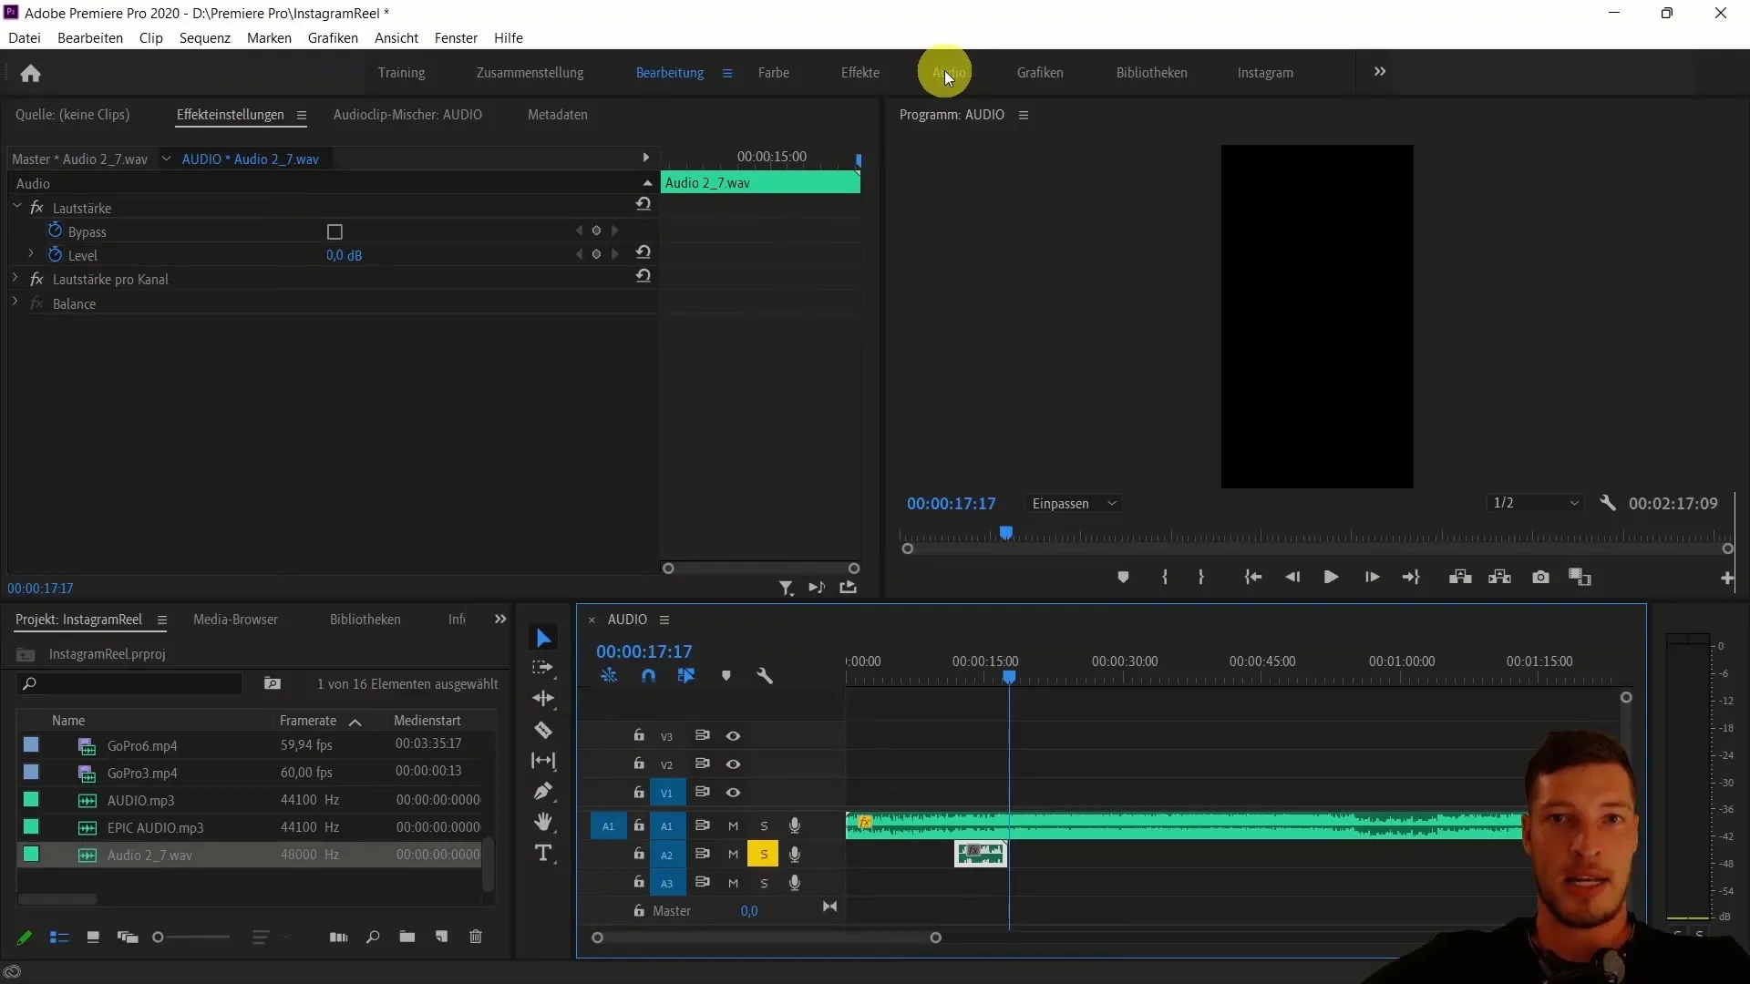Click the Lift/Extract export icon
This screenshot has height=984, width=1750.
(849, 589)
